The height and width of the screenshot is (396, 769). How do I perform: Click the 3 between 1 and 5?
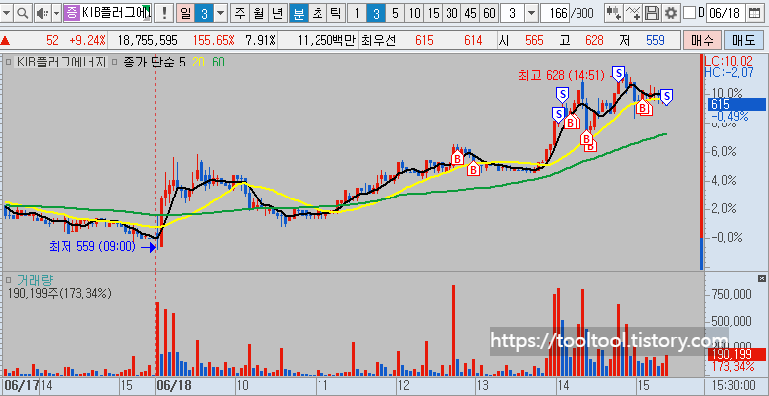(x=376, y=13)
